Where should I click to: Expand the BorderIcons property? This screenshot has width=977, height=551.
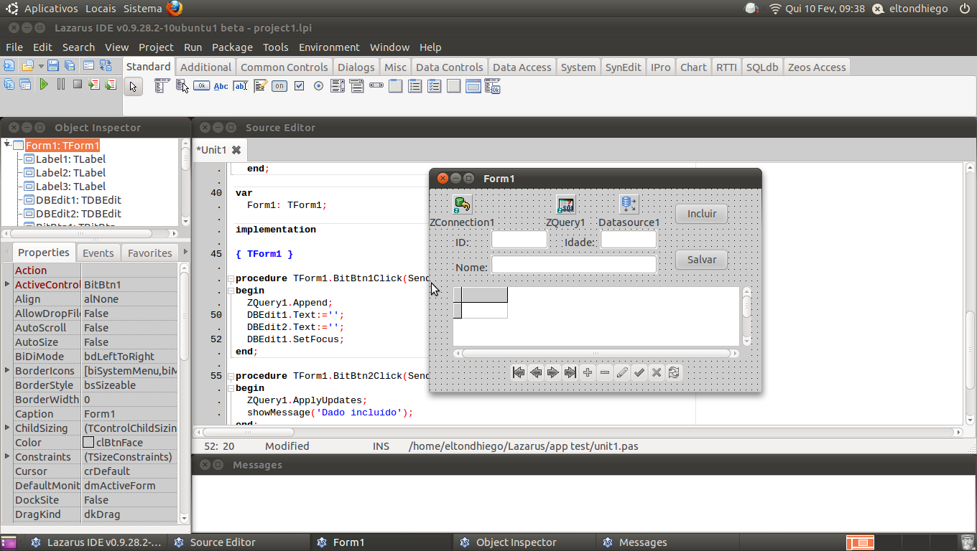click(x=6, y=371)
